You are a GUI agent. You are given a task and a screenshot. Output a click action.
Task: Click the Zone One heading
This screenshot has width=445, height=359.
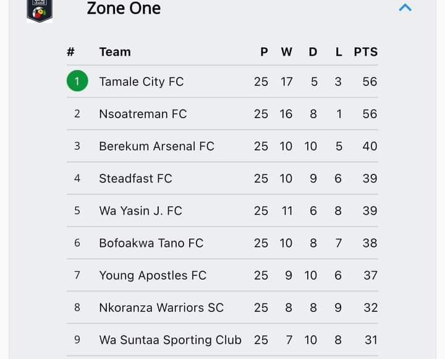124,8
